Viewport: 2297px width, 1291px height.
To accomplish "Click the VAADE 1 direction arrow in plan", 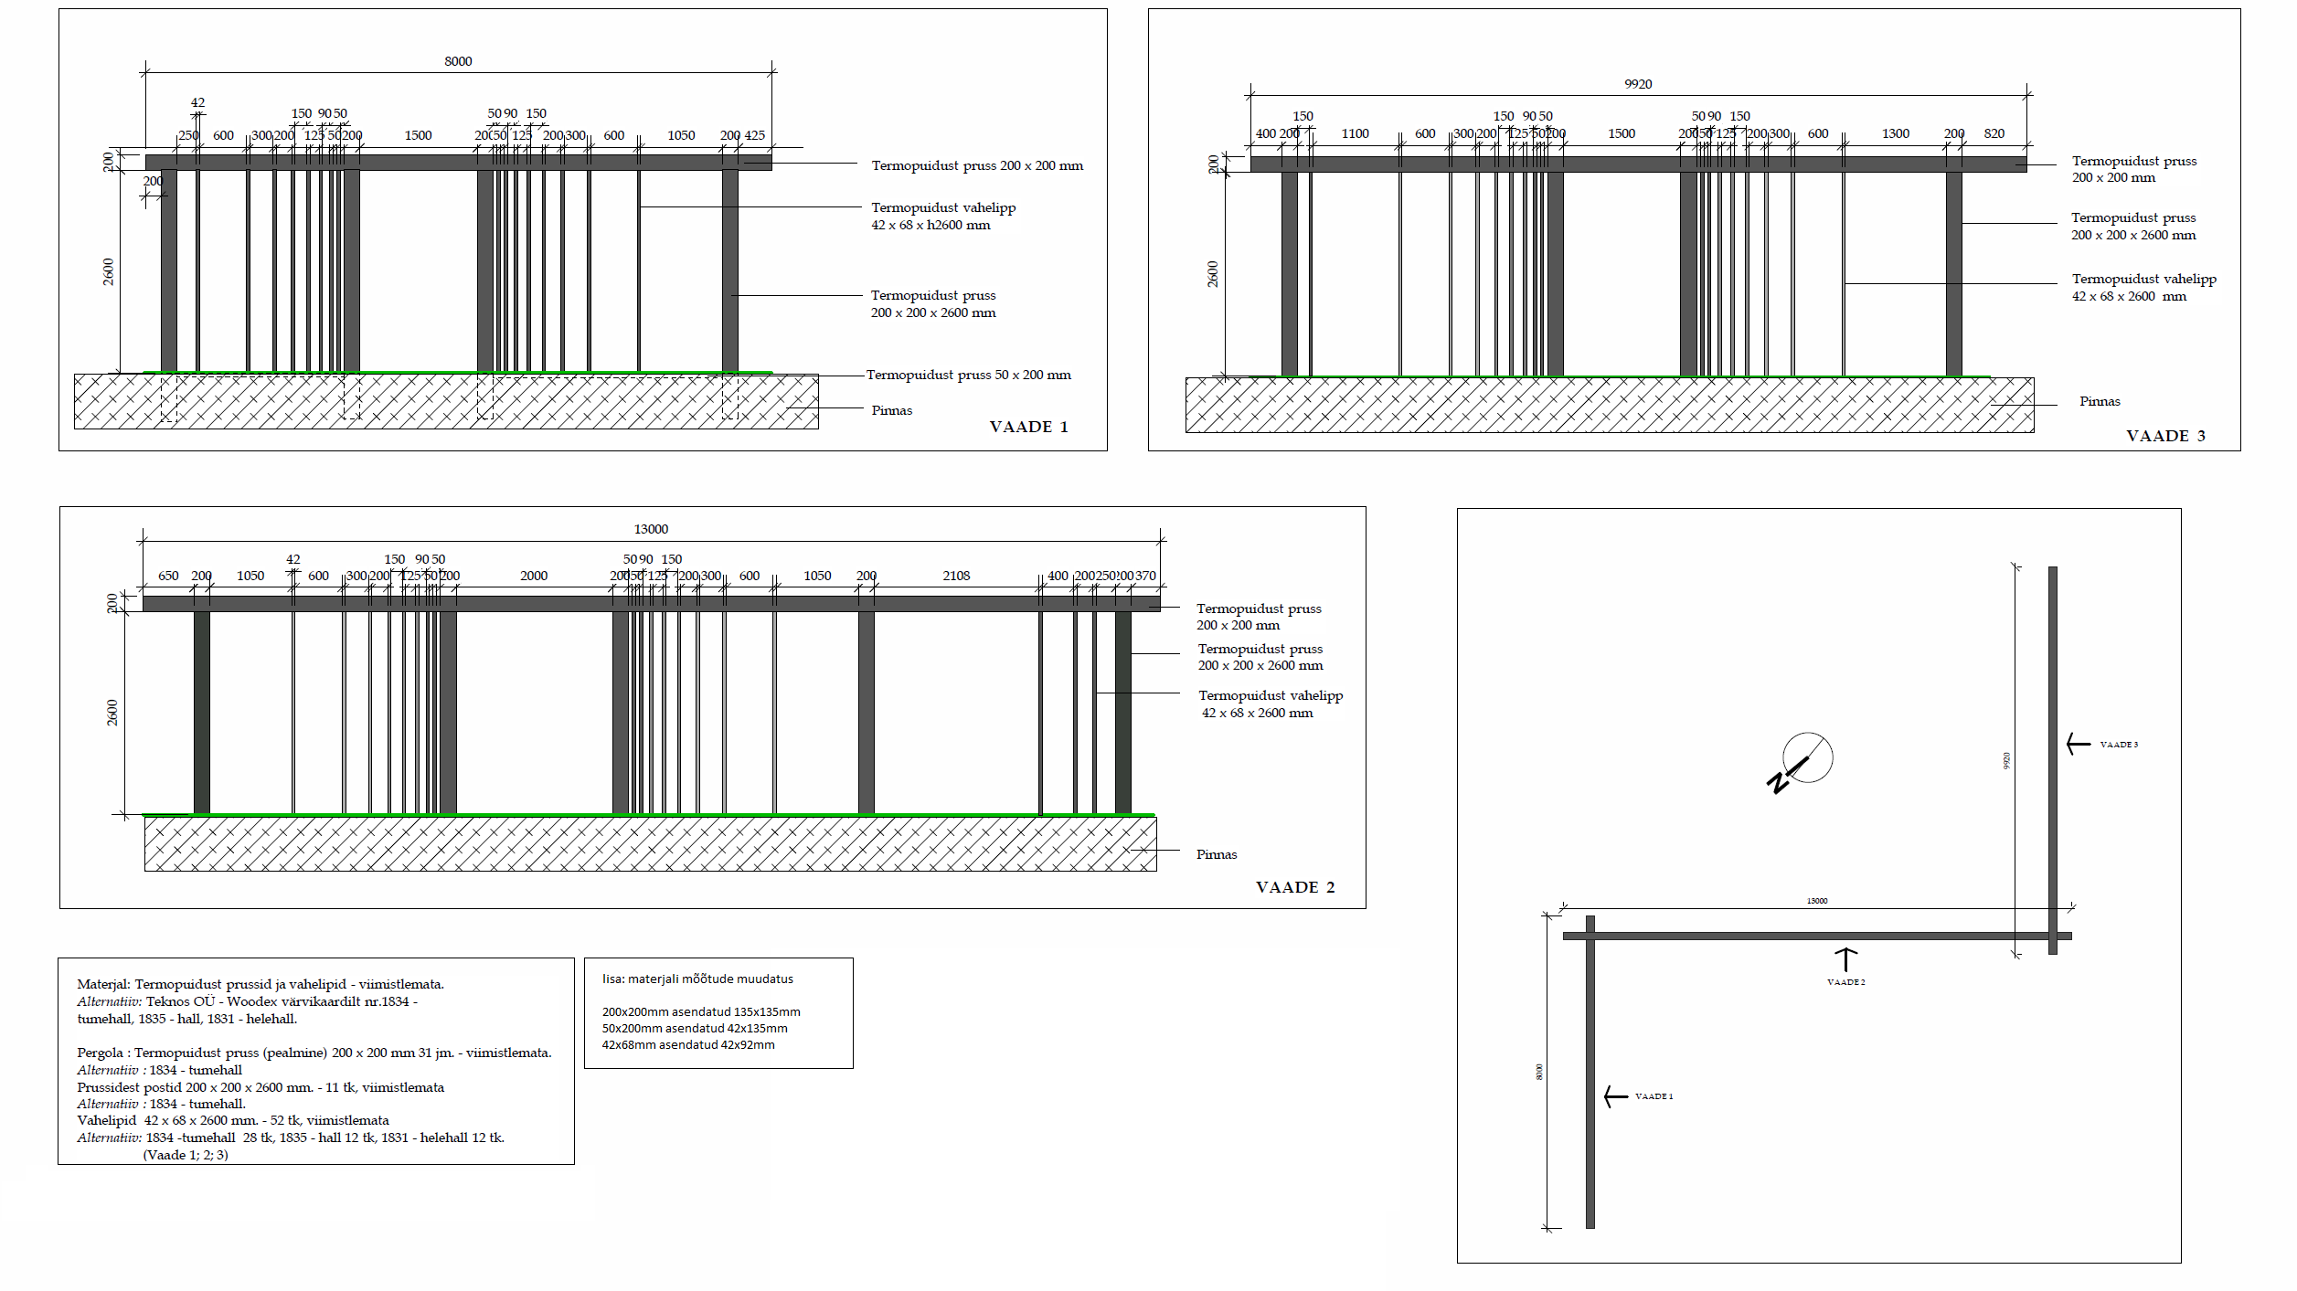I will pos(1615,1095).
